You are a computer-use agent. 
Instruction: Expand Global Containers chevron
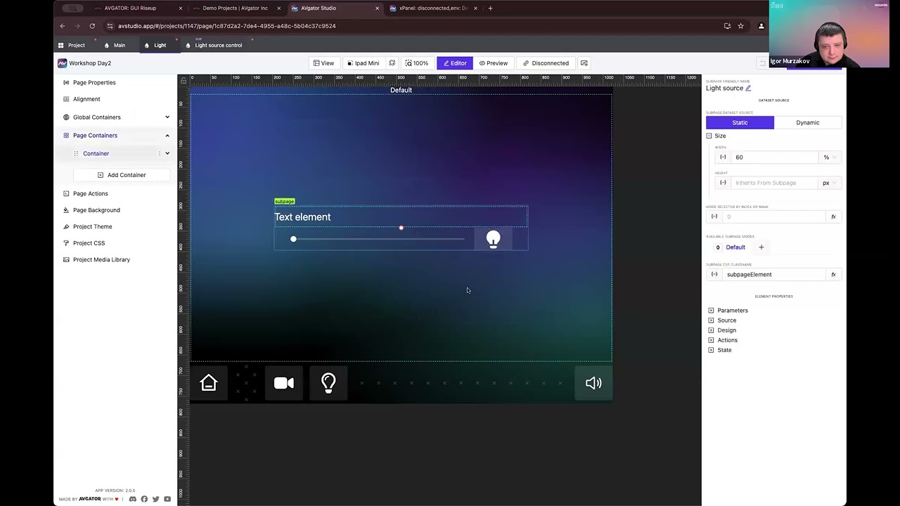[167, 117]
